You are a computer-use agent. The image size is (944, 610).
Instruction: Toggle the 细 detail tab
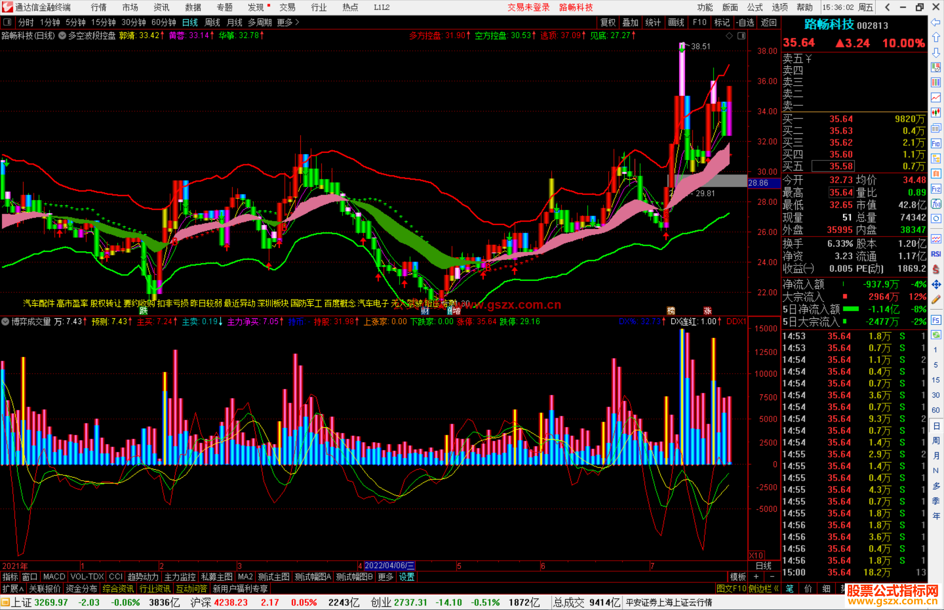826,589
